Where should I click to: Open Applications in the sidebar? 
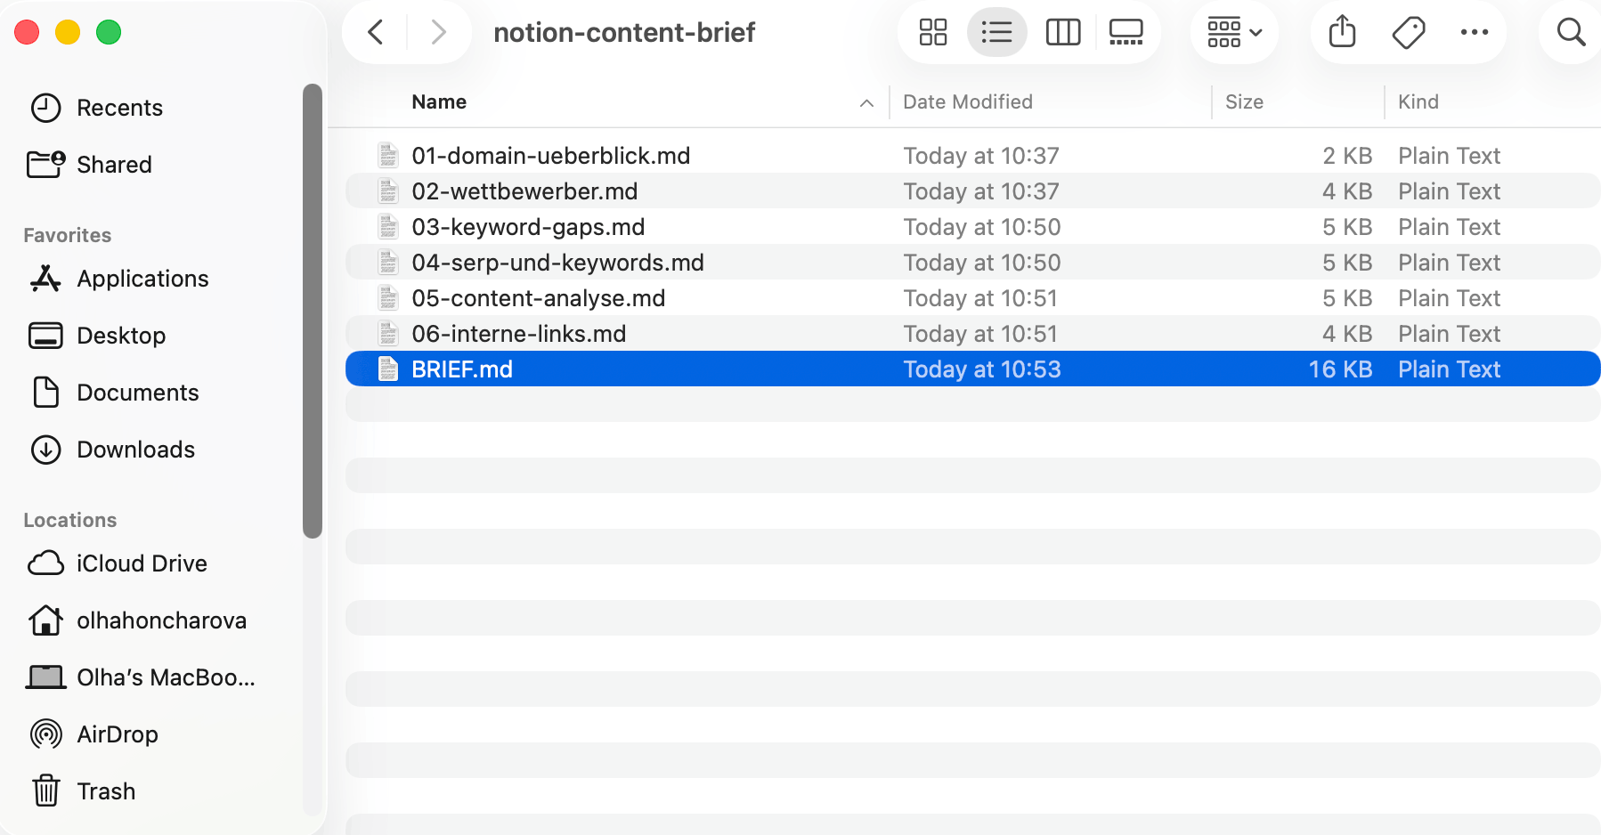pos(142,279)
